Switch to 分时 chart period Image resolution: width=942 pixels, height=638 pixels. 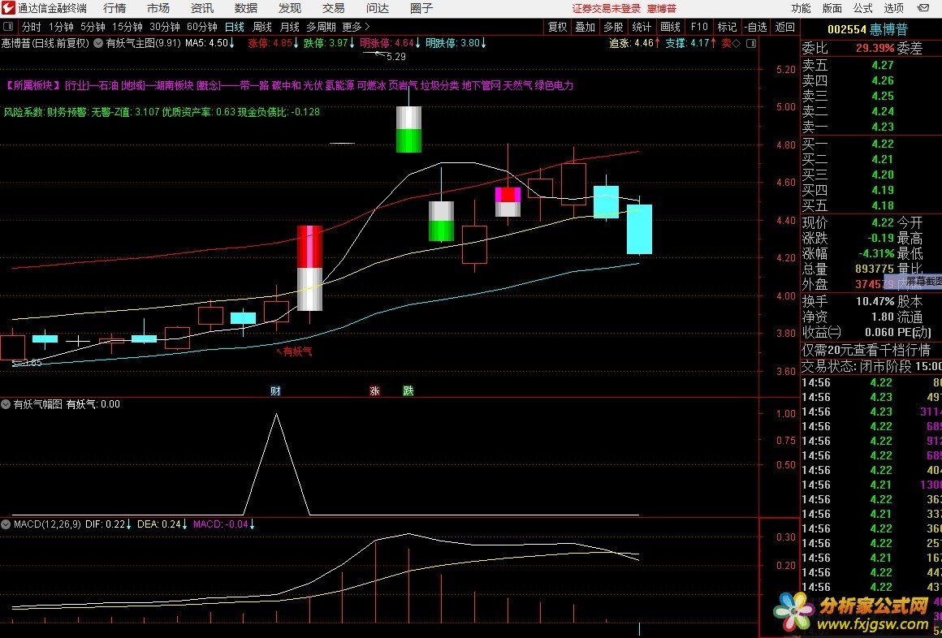(x=31, y=27)
